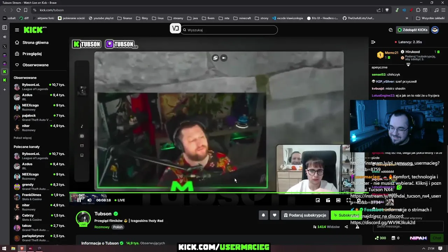This screenshot has height=252, width=448.
Task: Open Windows Start button on taskbar
Action: tap(4, 248)
